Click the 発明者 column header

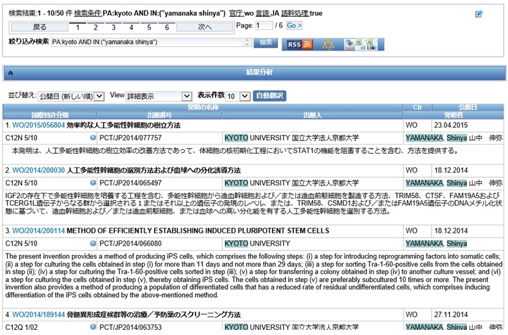tap(454, 115)
